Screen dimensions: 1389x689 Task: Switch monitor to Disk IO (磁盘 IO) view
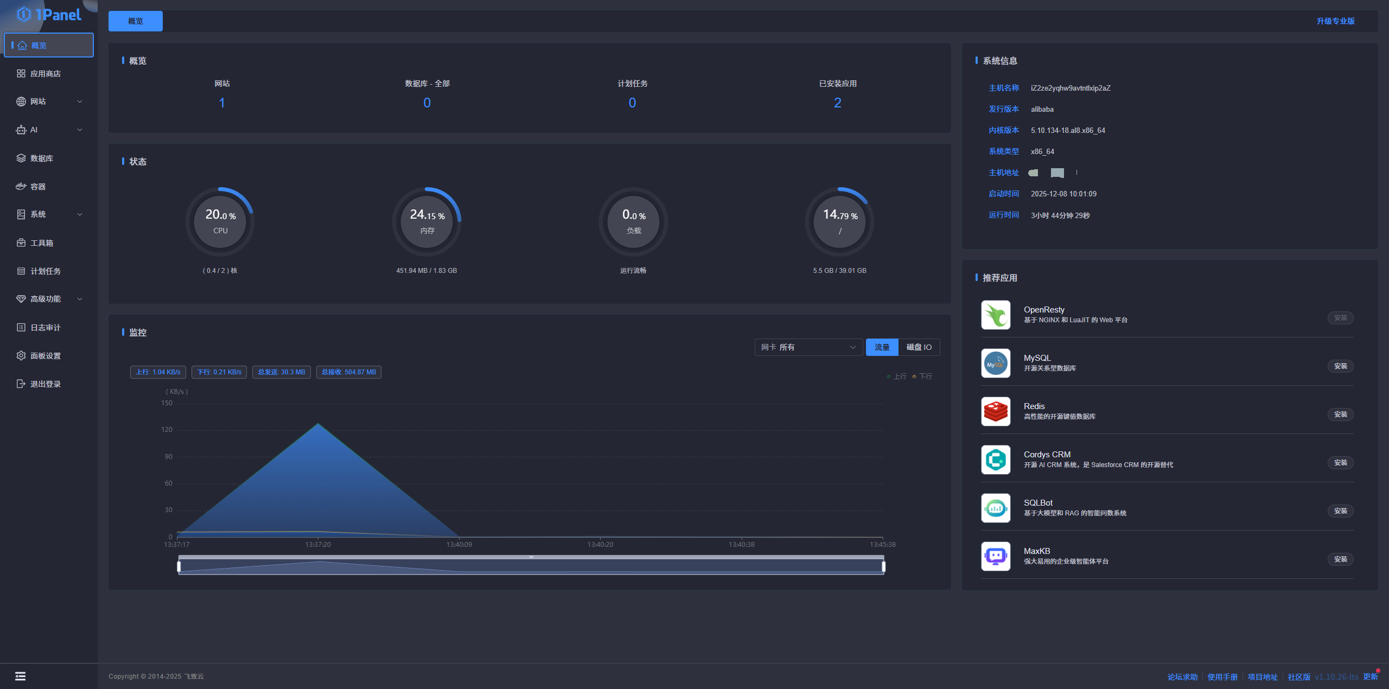(x=919, y=347)
